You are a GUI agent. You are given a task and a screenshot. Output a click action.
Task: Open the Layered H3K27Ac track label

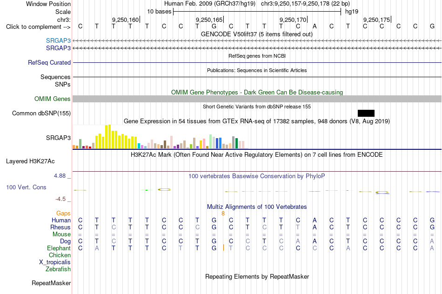(30, 161)
